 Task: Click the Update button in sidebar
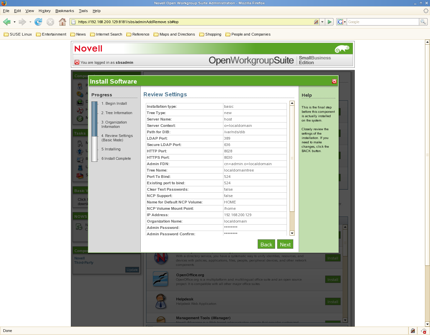pyautogui.click(x=132, y=270)
